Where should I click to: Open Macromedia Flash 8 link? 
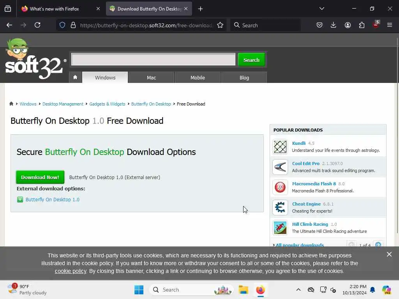pyautogui.click(x=314, y=184)
